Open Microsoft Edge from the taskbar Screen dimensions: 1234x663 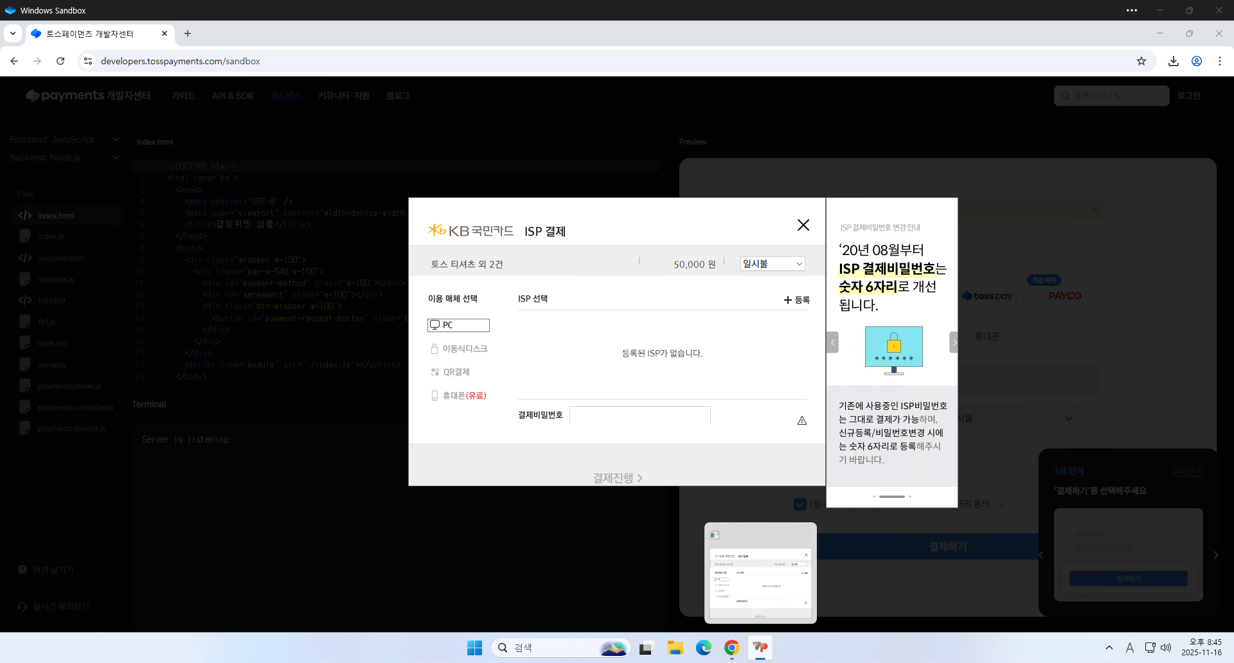(x=704, y=648)
